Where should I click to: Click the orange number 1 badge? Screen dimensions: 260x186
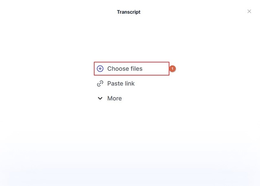click(172, 69)
